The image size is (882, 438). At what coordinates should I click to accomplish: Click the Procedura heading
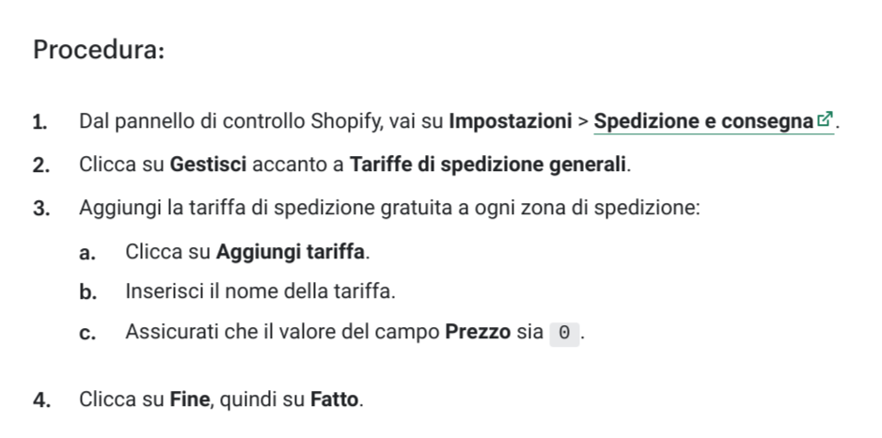point(99,50)
